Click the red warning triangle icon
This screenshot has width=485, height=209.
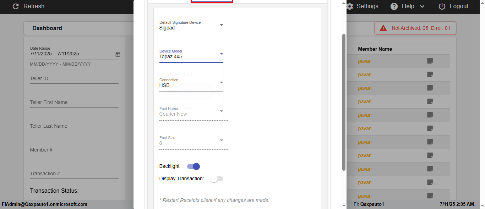click(383, 28)
